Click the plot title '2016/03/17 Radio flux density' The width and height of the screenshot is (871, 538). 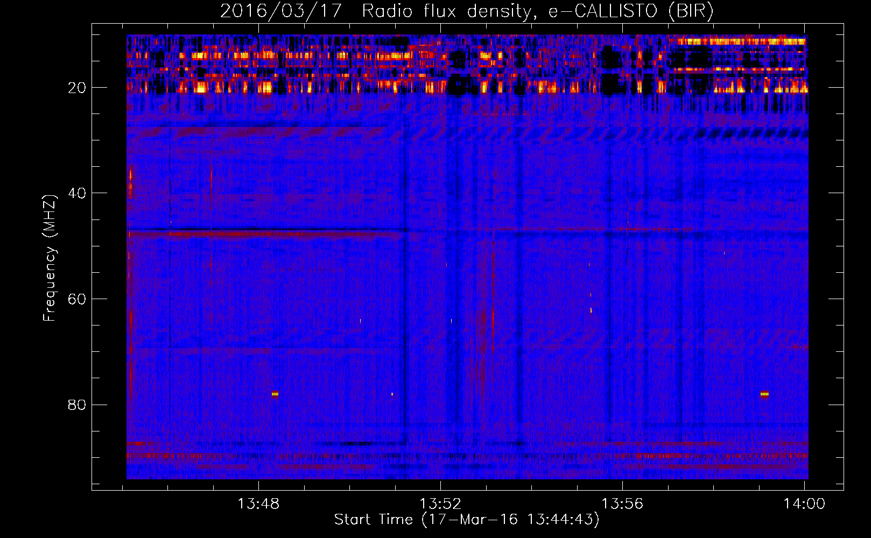point(467,11)
